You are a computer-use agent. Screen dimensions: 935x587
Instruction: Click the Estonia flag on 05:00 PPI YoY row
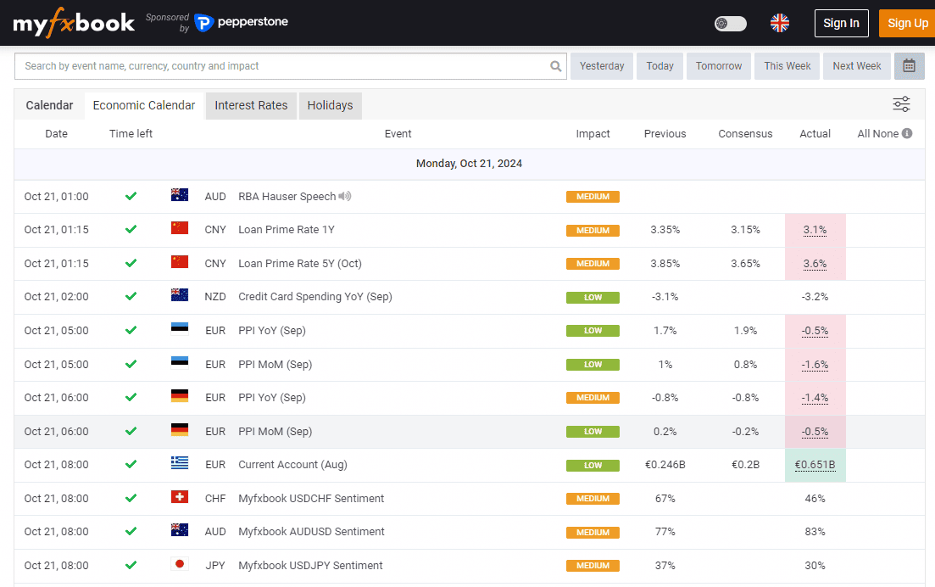(x=180, y=328)
